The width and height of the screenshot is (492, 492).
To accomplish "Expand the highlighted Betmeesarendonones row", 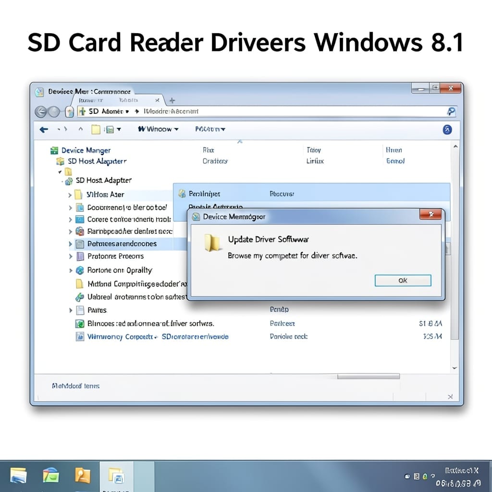I will click(70, 244).
